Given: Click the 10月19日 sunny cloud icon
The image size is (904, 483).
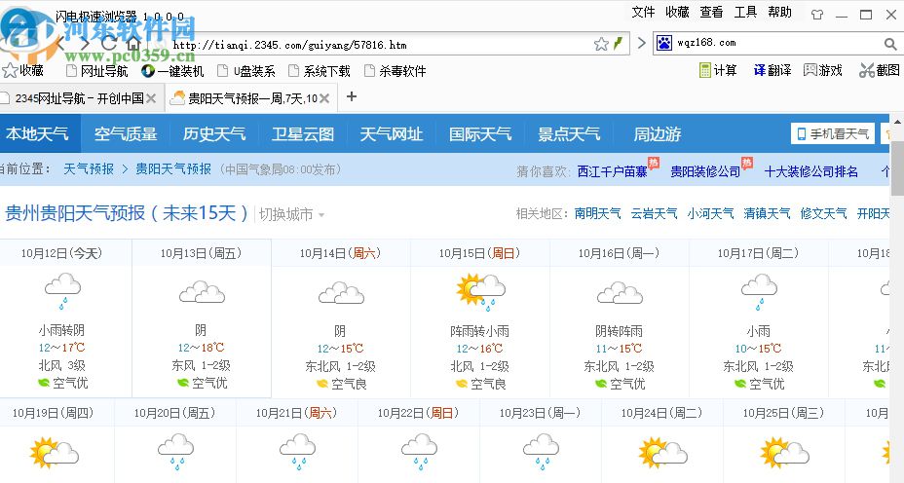Looking at the screenshot, I should 54,453.
